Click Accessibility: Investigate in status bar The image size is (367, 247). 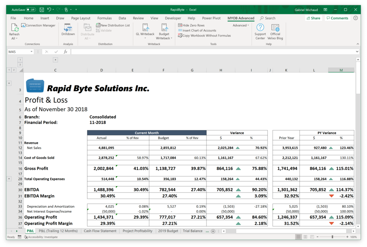(x=41, y=237)
